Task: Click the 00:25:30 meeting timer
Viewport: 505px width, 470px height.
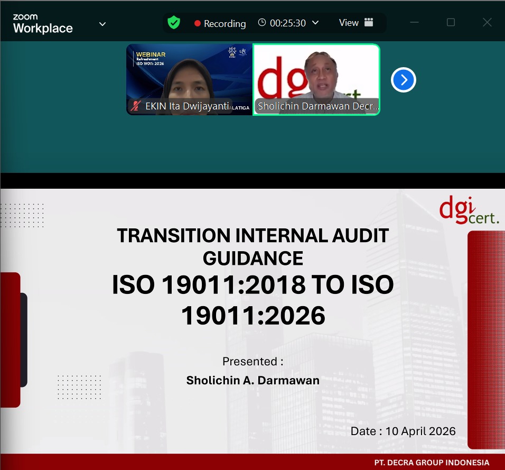Action: coord(288,23)
